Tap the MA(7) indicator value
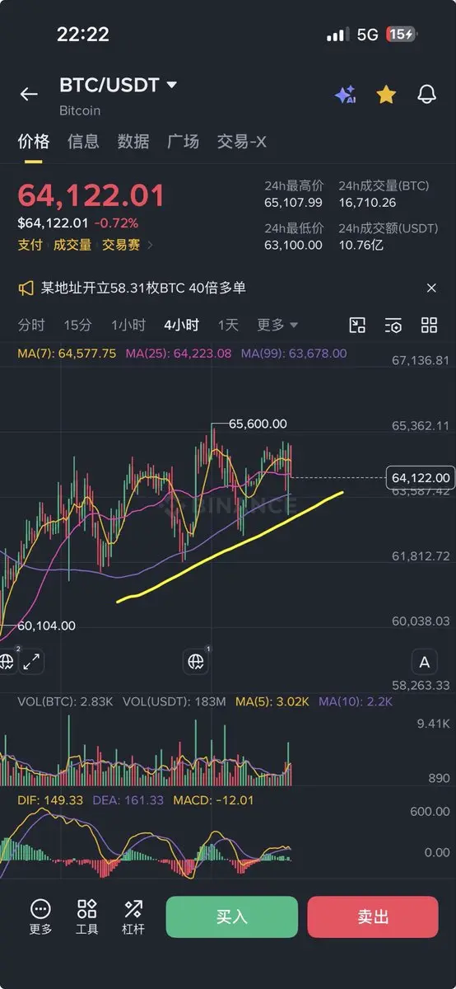Screen dimensions: 456x989 click(67, 354)
